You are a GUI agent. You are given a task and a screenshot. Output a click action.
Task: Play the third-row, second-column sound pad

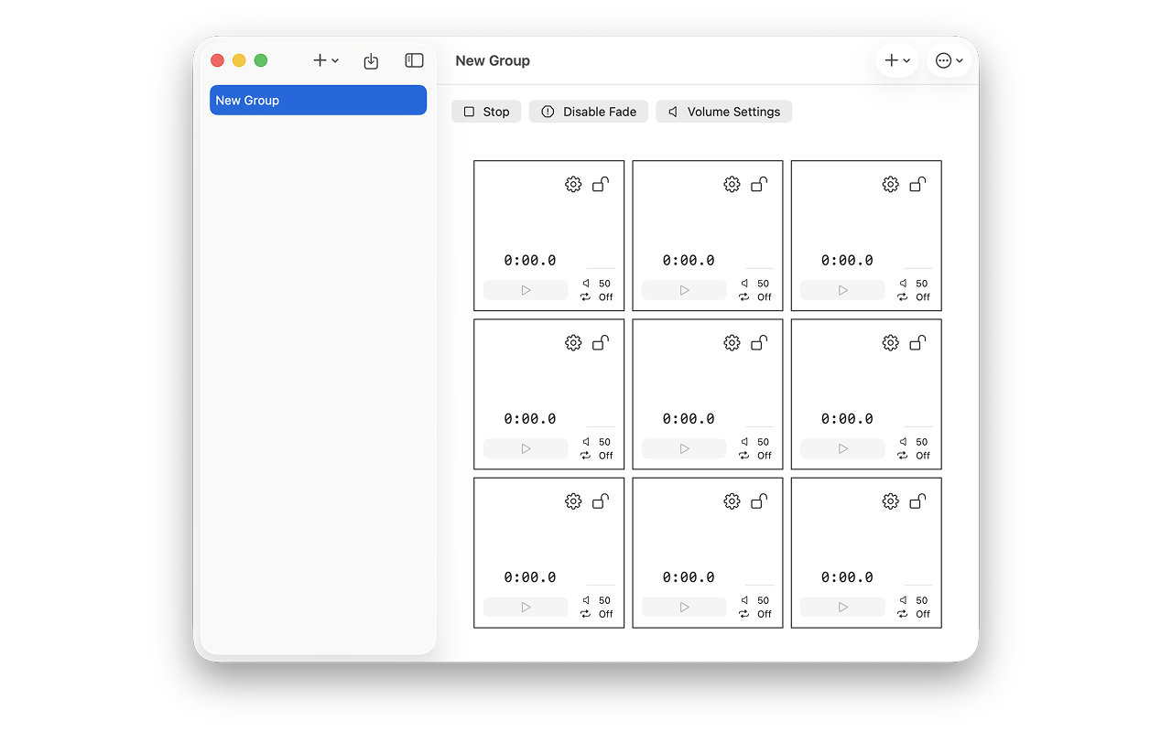point(684,607)
